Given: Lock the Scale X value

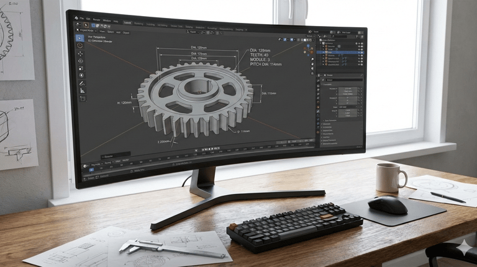Looking at the screenshot, I should click(358, 110).
